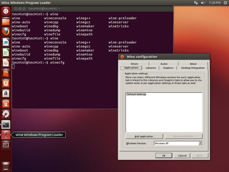Open the session power menu icon
The width and height of the screenshot is (229, 172).
(x=224, y=3)
